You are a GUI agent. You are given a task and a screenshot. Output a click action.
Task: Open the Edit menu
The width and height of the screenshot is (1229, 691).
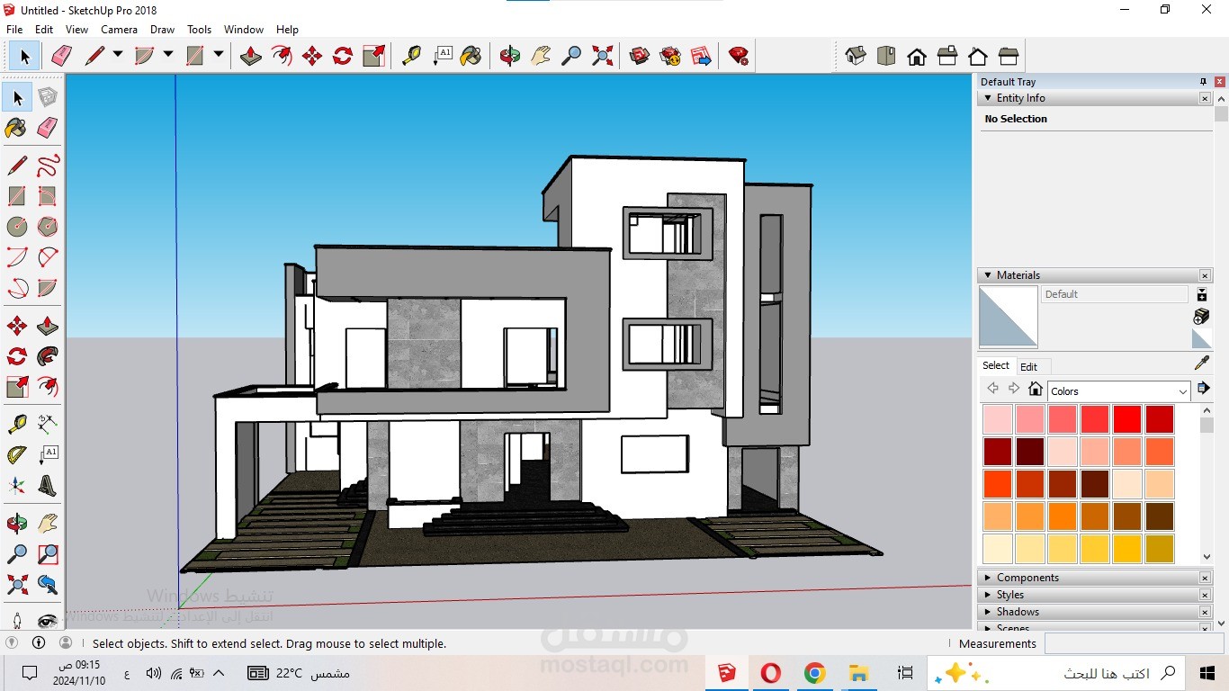44,30
